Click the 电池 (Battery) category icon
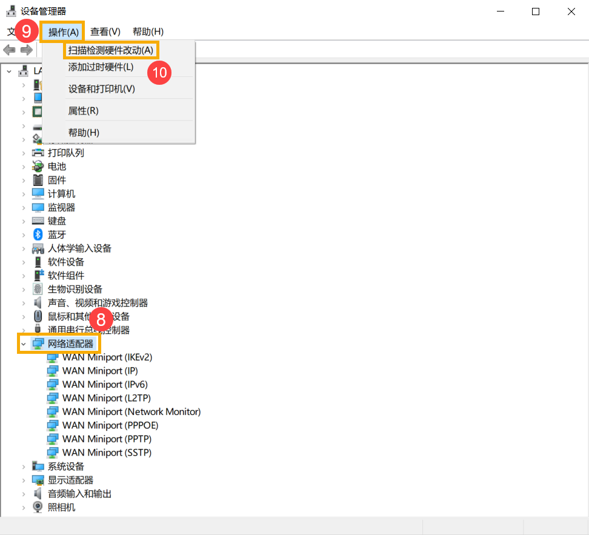The image size is (589, 535). 38,166
